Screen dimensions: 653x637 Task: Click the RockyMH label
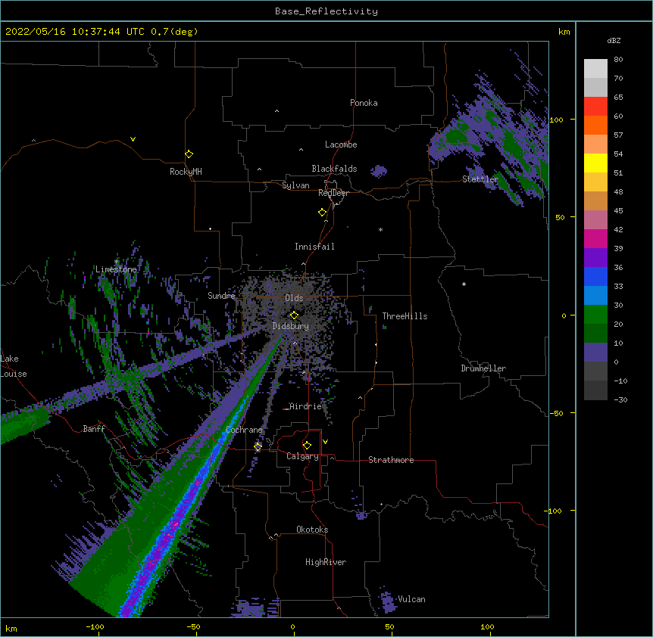point(186,172)
